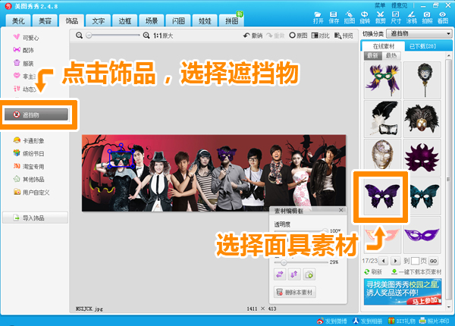This screenshot has width=455, height=326.
Task: Switch to the 已下载 materials tab
Action: coord(421,46)
